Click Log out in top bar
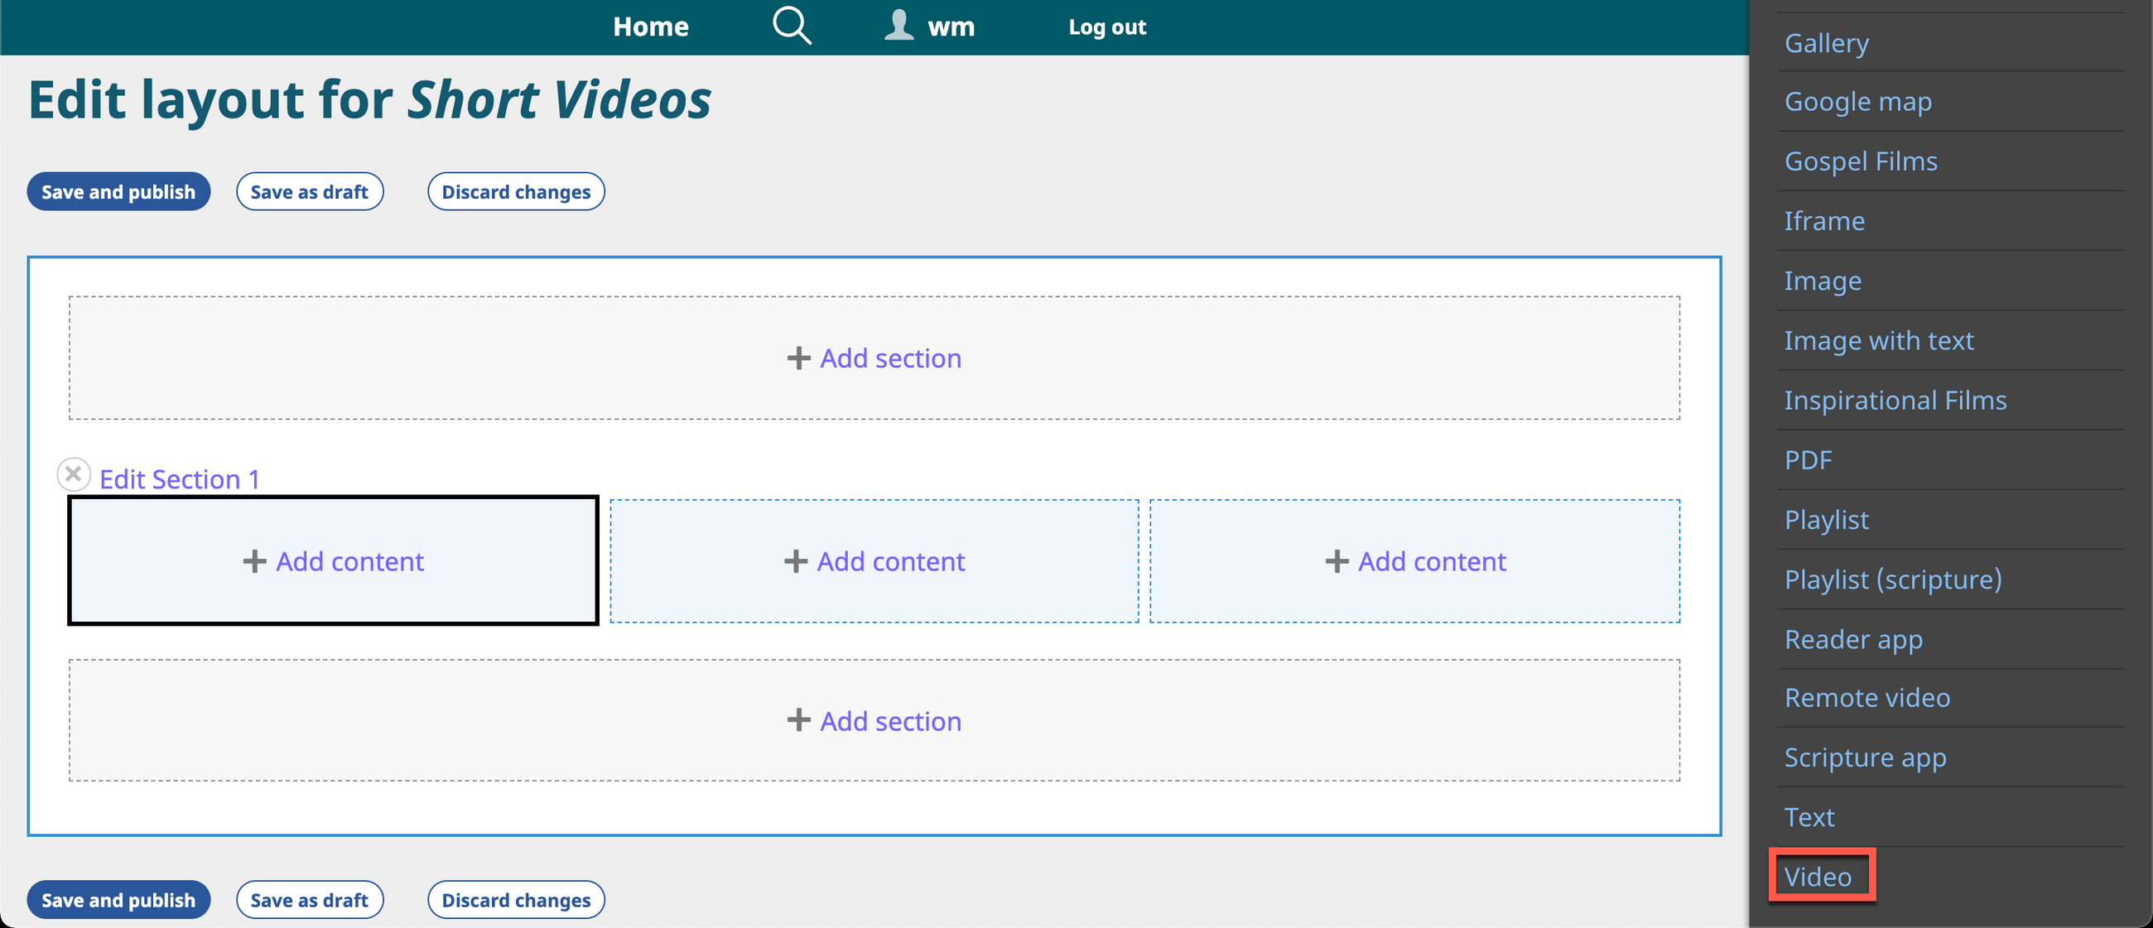This screenshot has height=928, width=2153. click(1106, 26)
